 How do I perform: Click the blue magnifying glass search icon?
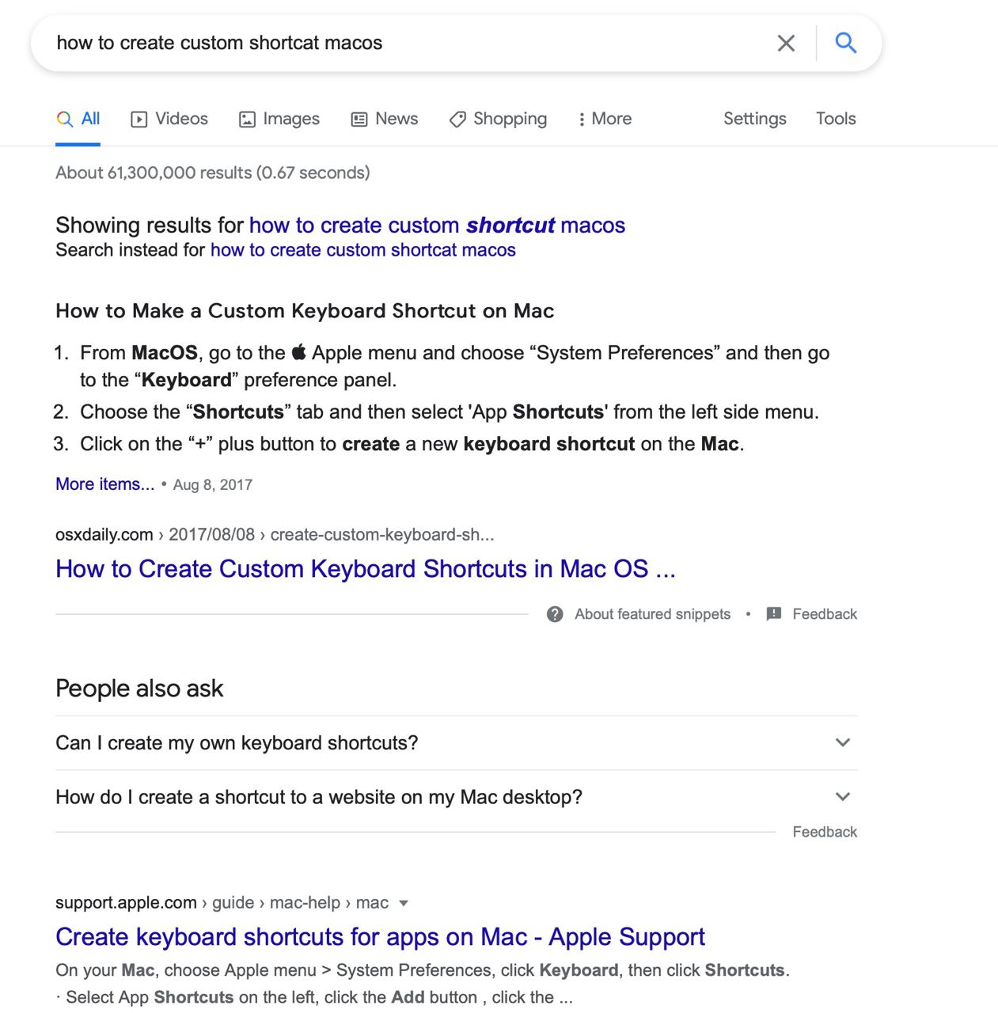click(x=845, y=43)
